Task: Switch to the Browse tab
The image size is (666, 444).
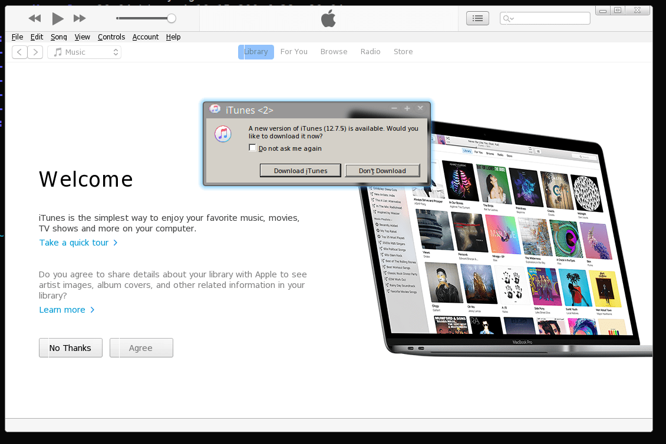Action: (x=334, y=51)
